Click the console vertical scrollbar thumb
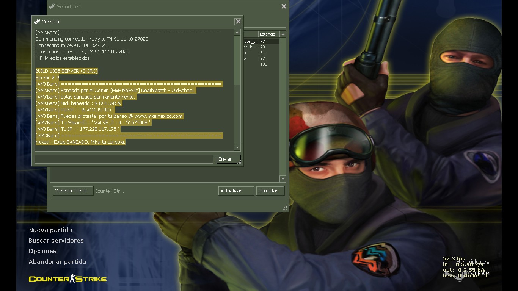The width and height of the screenshot is (518, 291). pos(237,114)
